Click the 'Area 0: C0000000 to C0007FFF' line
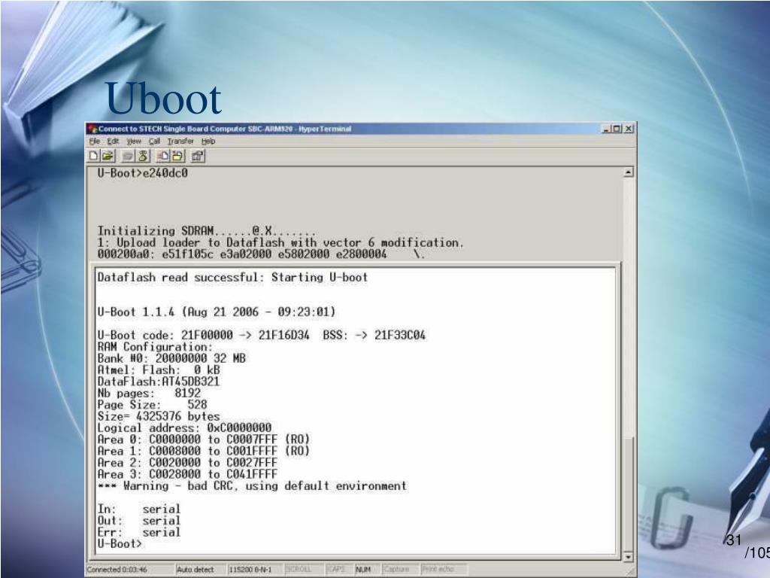 coord(204,440)
